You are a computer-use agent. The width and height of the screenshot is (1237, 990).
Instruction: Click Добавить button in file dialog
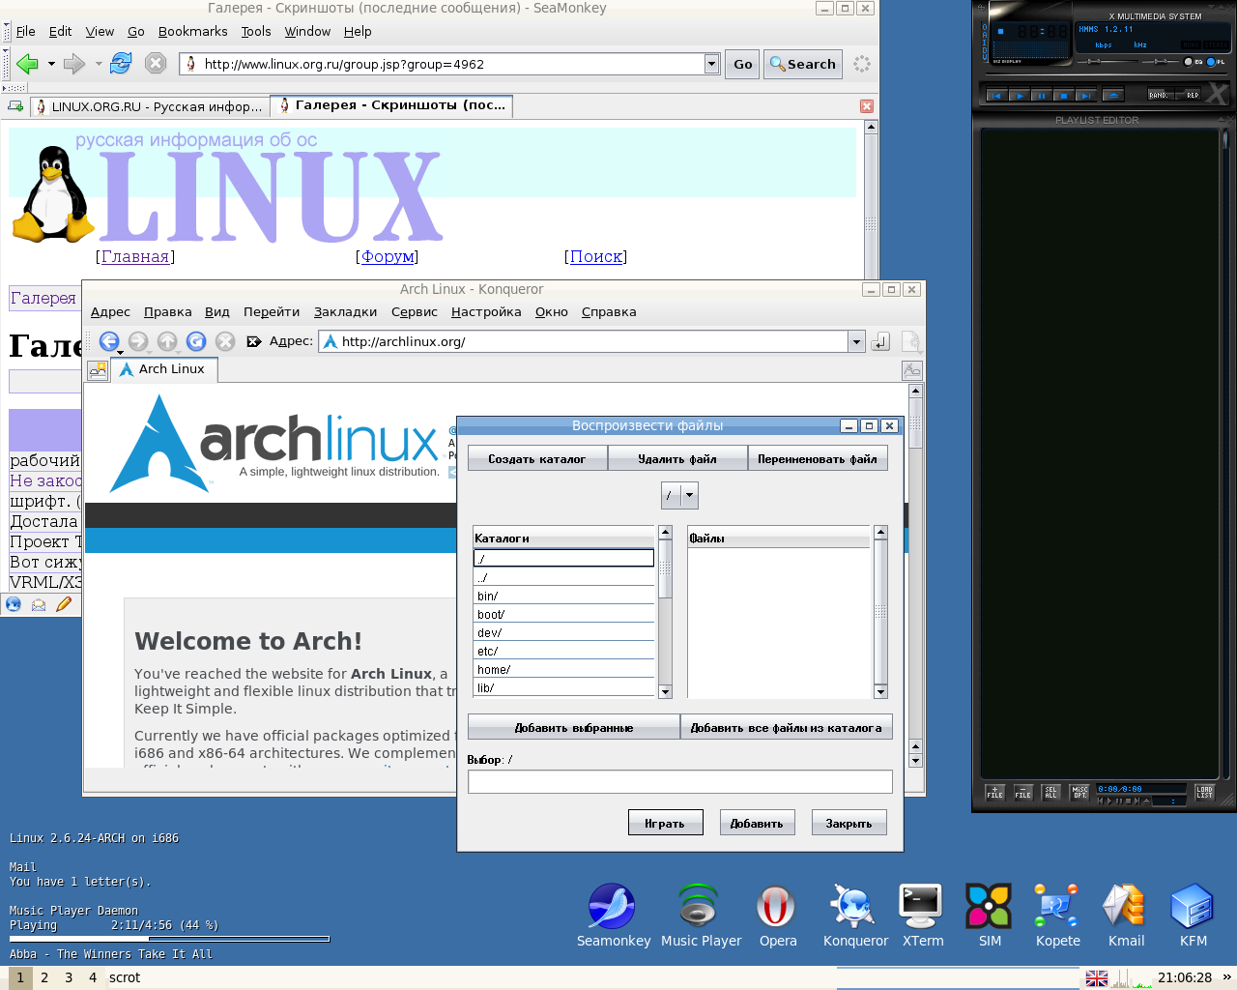(757, 823)
